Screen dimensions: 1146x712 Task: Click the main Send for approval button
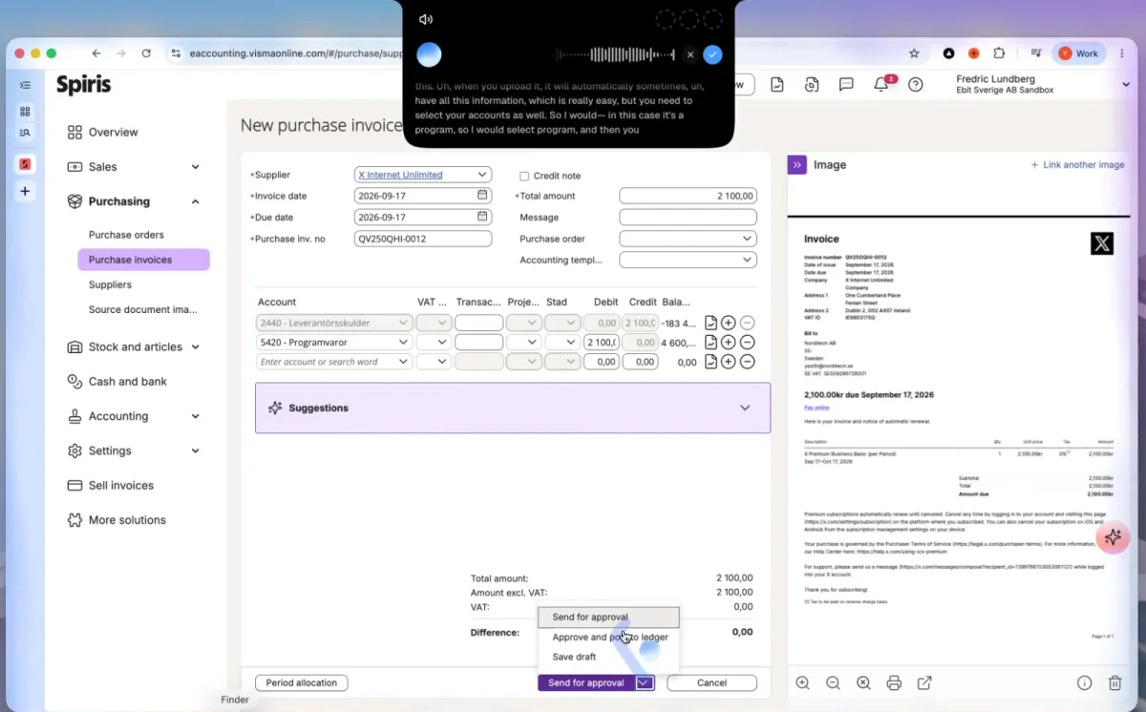586,682
